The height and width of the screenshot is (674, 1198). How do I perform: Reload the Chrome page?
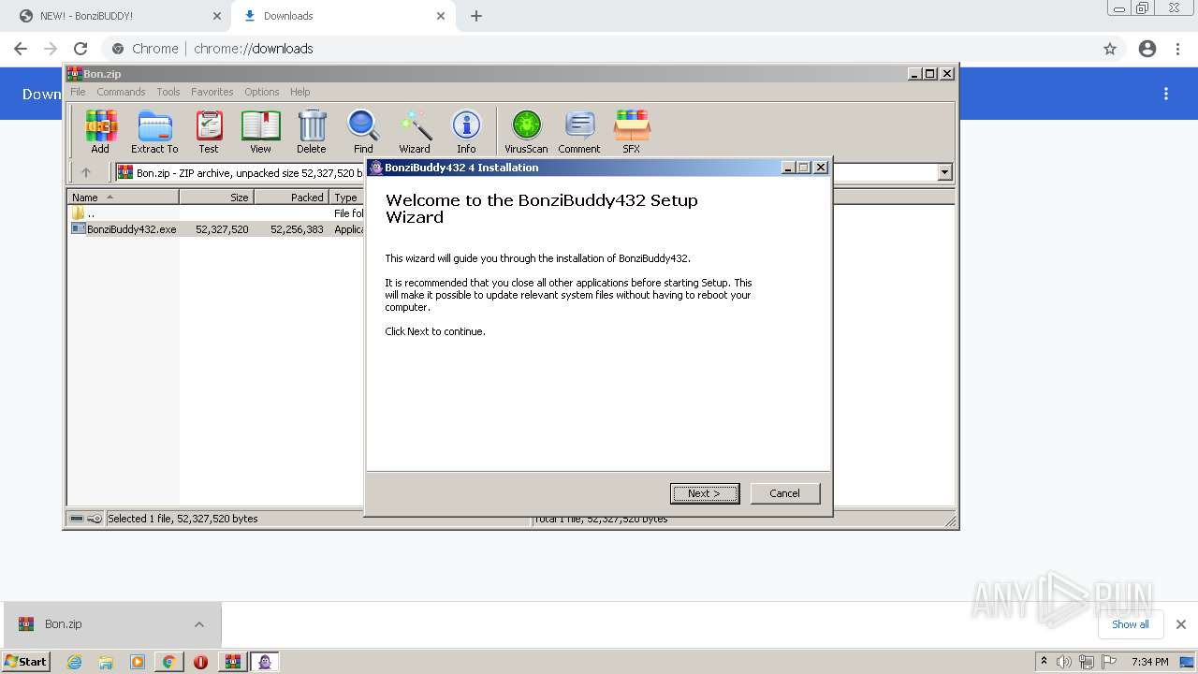(80, 49)
